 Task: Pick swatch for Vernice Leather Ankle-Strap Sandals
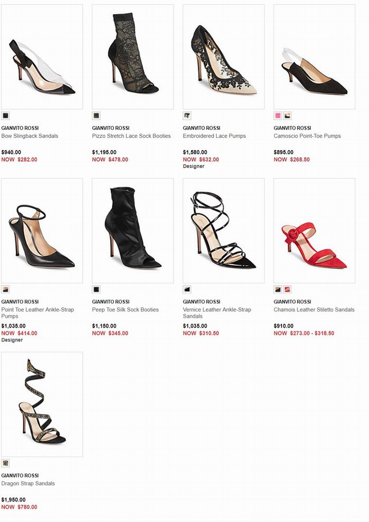pos(187,290)
